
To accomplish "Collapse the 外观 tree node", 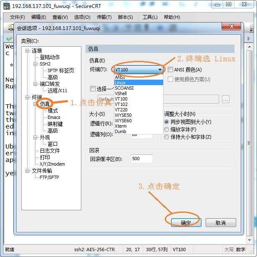I will (35, 137).
